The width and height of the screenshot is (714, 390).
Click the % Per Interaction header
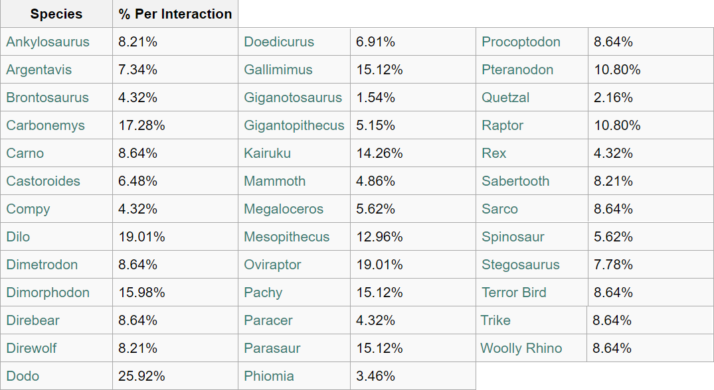coord(175,14)
